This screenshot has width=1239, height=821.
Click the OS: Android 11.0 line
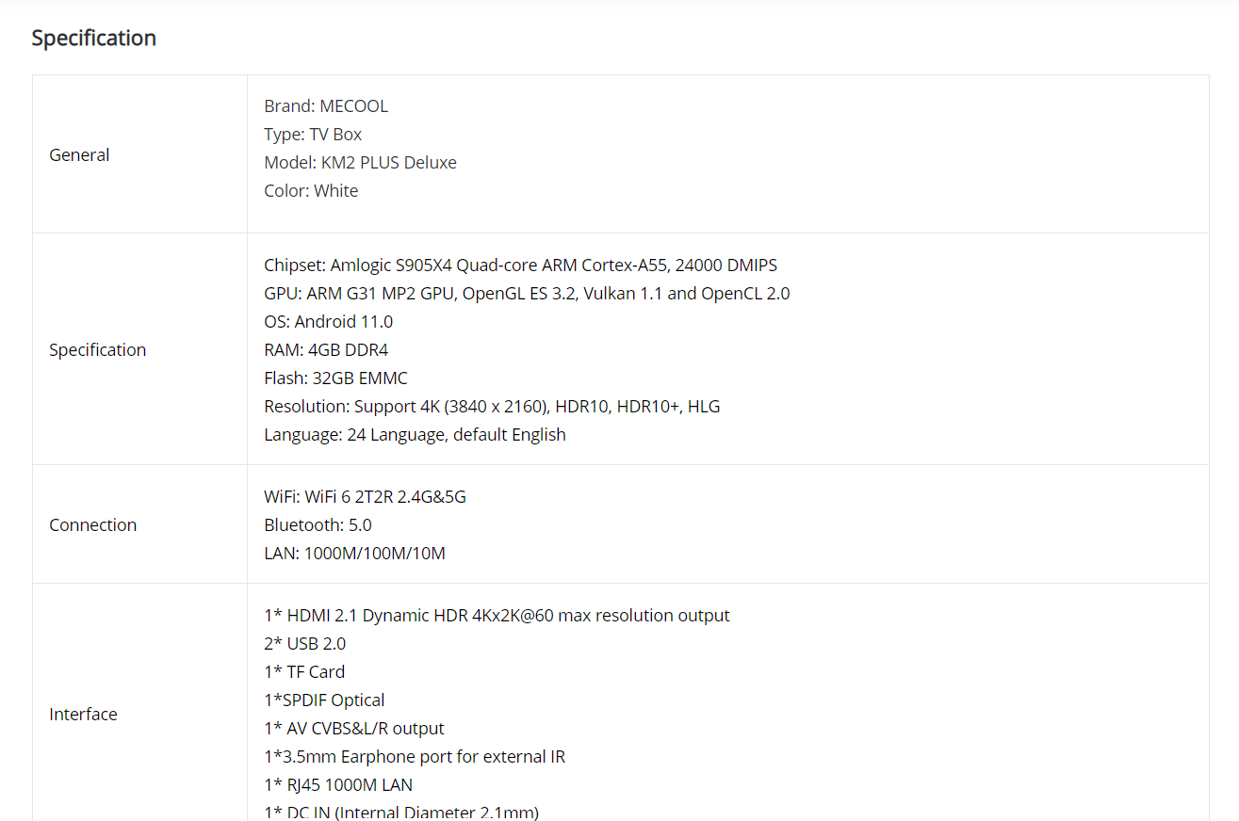coord(328,321)
